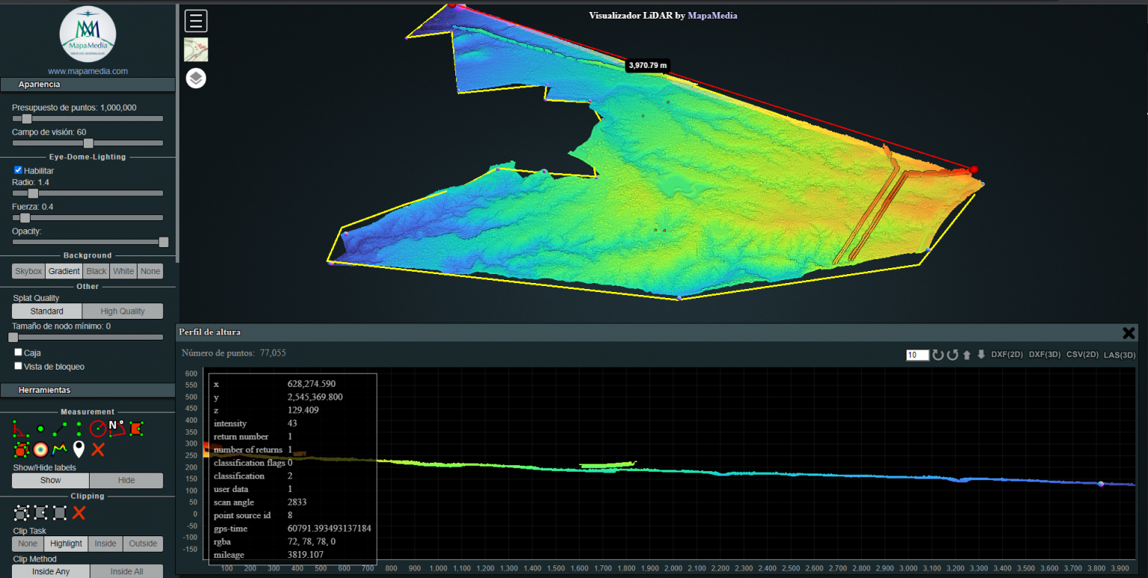Remove all measurements with red X
This screenshot has height=578, width=1148.
click(98, 450)
